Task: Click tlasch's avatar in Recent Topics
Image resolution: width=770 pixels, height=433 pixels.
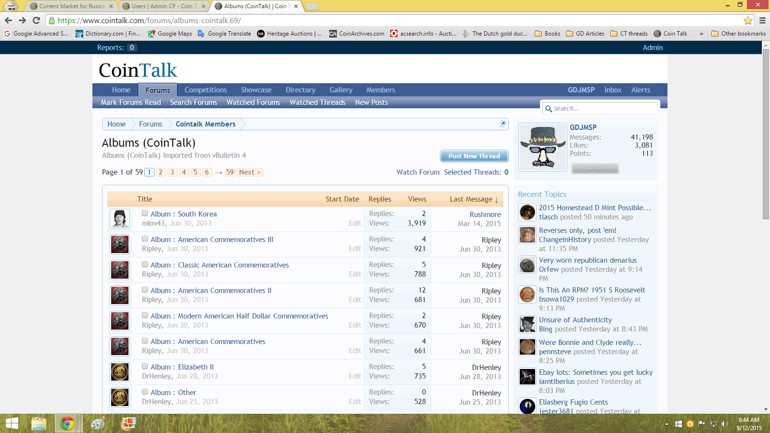Action: tap(527, 212)
